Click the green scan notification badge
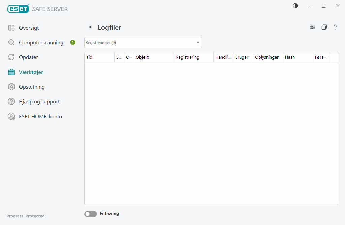 tap(72, 42)
